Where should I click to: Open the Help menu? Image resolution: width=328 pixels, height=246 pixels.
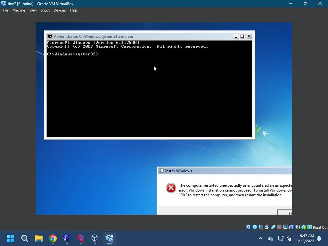tap(73, 10)
